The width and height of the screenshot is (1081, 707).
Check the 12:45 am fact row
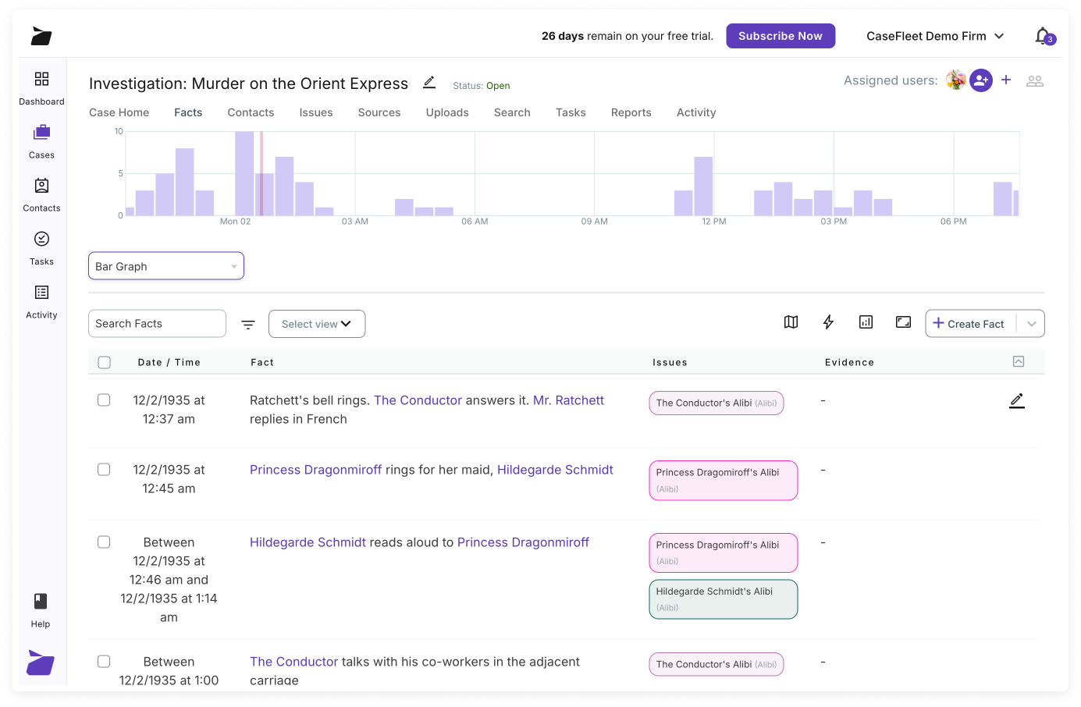104,470
